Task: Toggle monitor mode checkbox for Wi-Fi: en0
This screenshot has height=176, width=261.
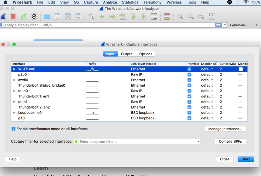Action: (x=241, y=69)
